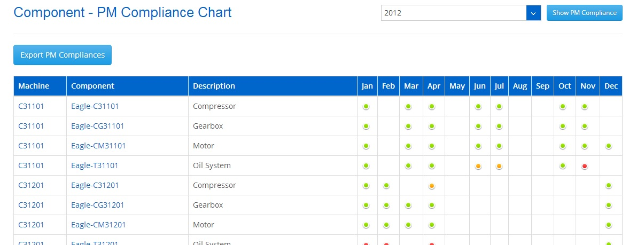629x245 pixels.
Task: Click the green Dec dot for Eagle-CM31201
Action: (608, 225)
